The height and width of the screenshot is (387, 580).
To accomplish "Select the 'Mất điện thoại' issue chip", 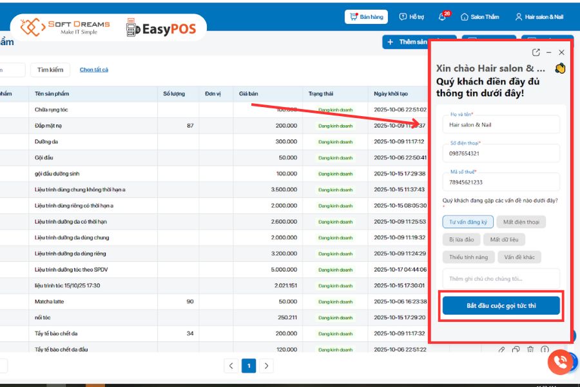I will [521, 222].
